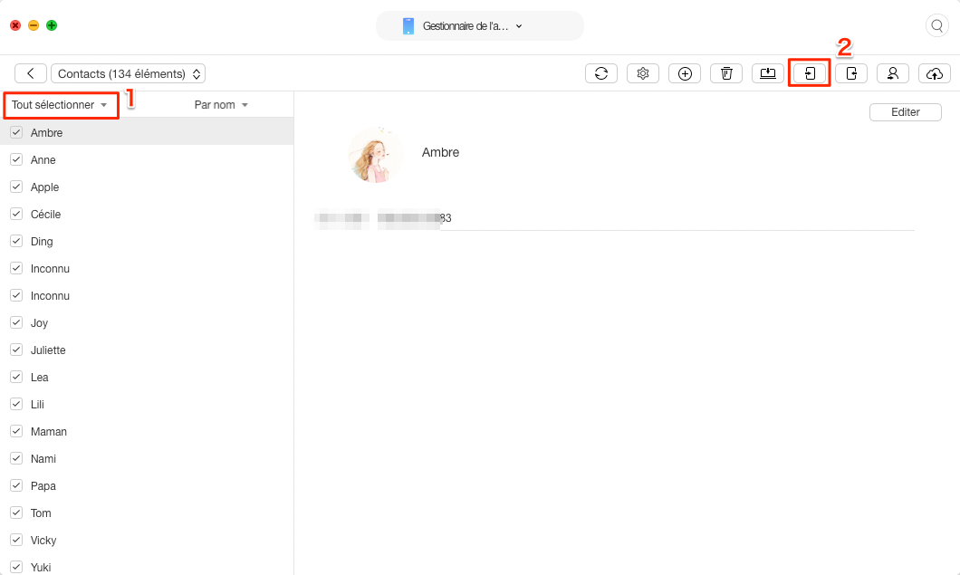Open the search icon
This screenshot has width=960, height=575.
[x=936, y=25]
